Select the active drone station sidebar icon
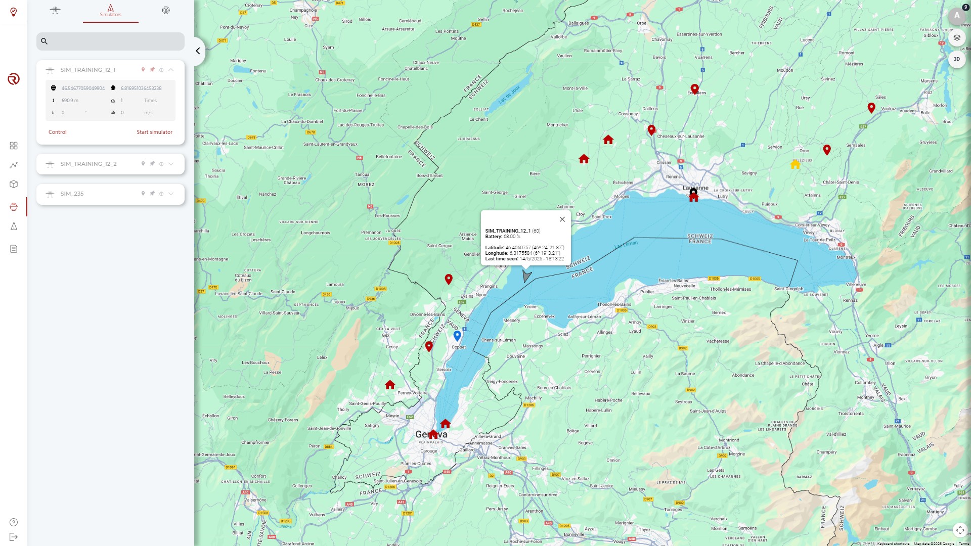 14,206
